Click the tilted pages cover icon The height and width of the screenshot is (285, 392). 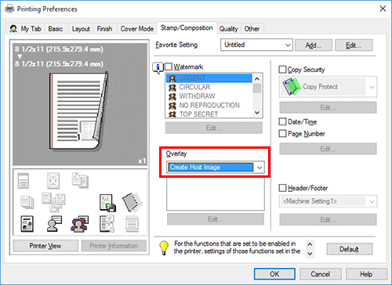tap(132, 202)
